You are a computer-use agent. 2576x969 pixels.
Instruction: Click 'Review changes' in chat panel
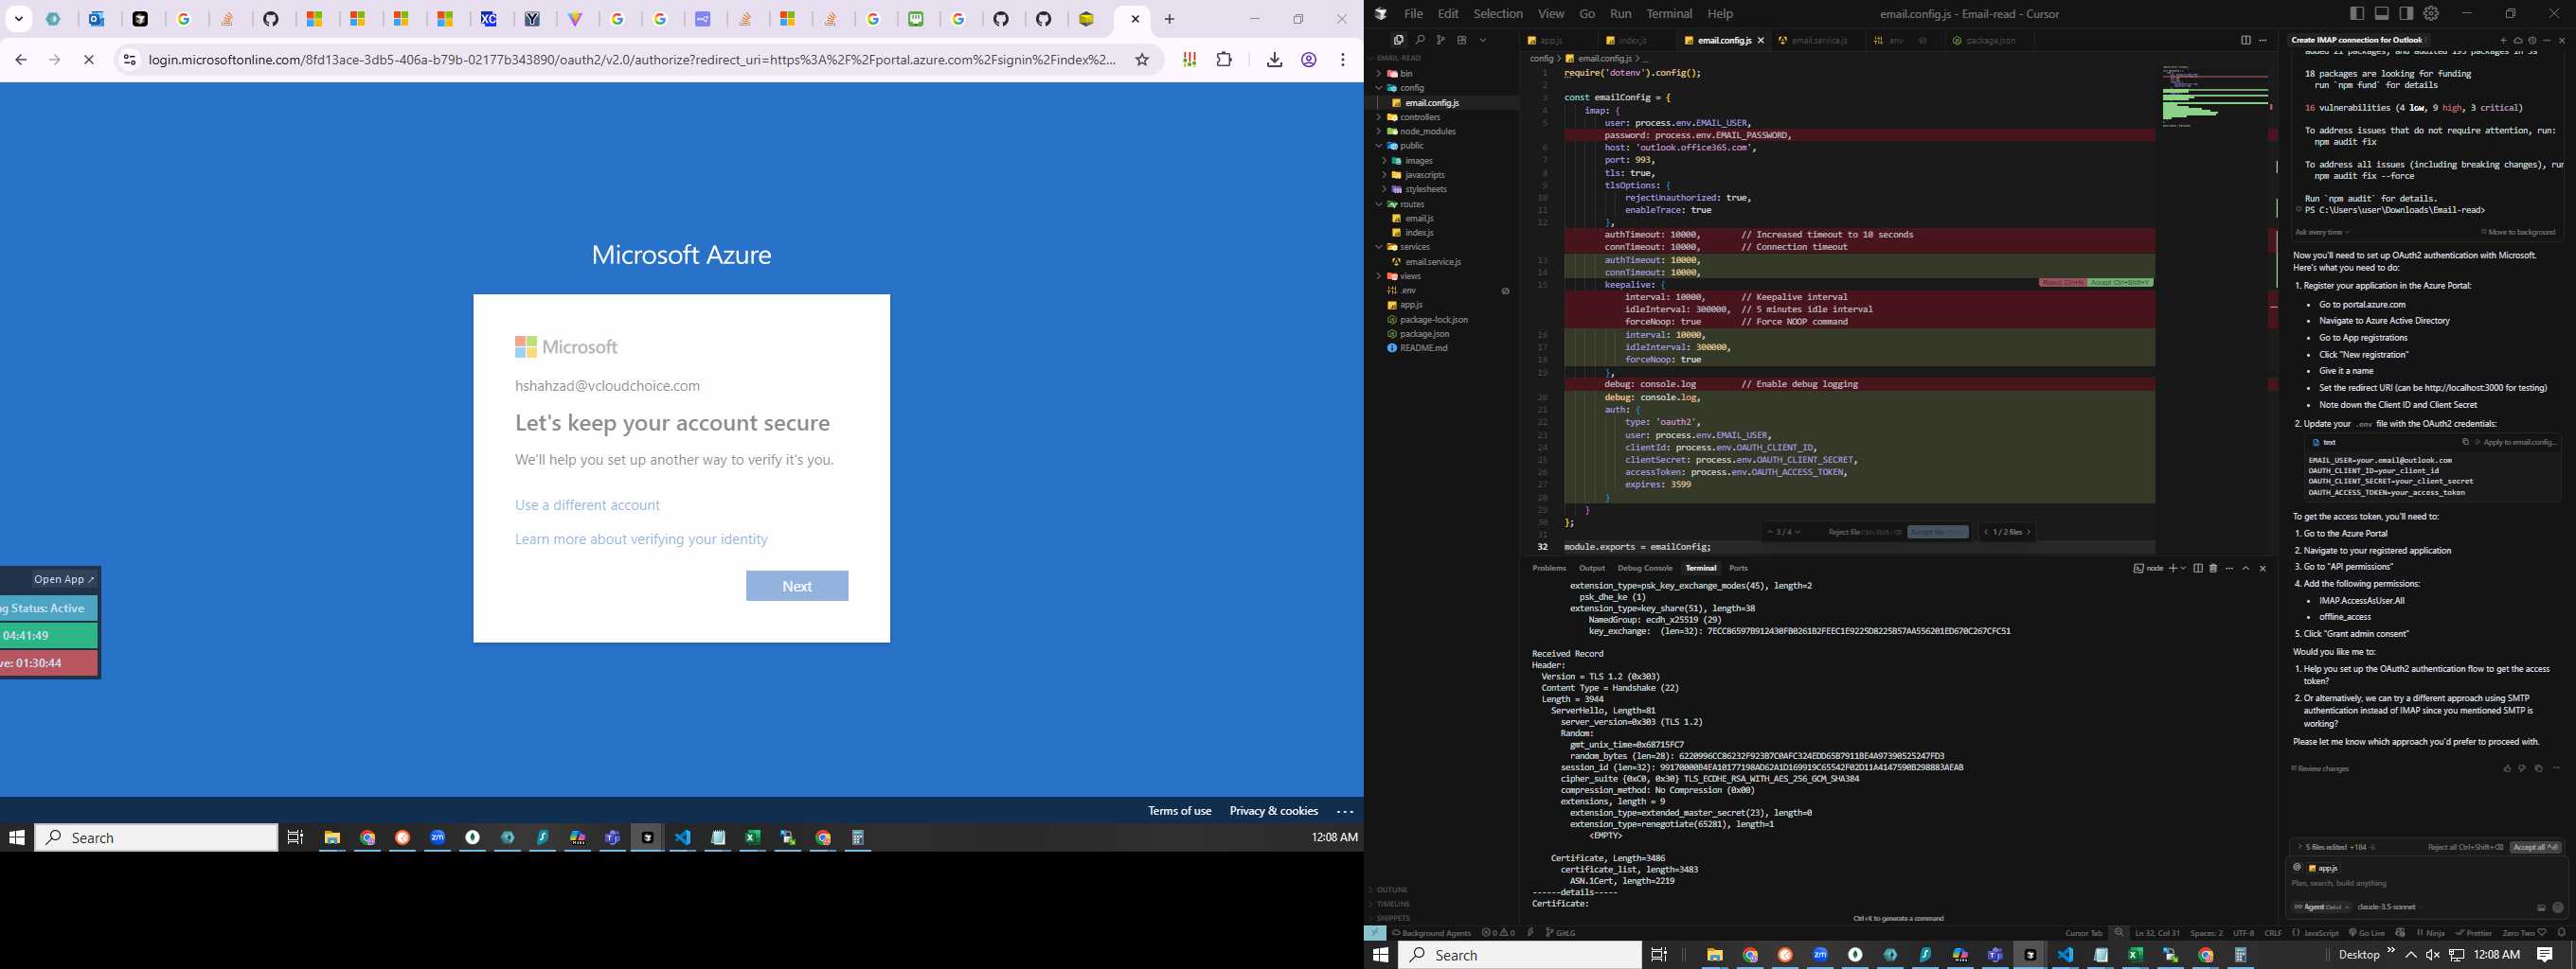coord(2320,768)
